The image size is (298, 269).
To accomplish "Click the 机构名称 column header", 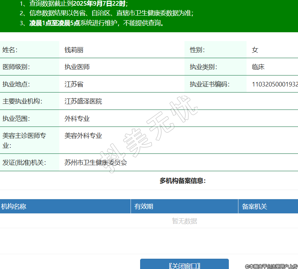I will 13,206.
